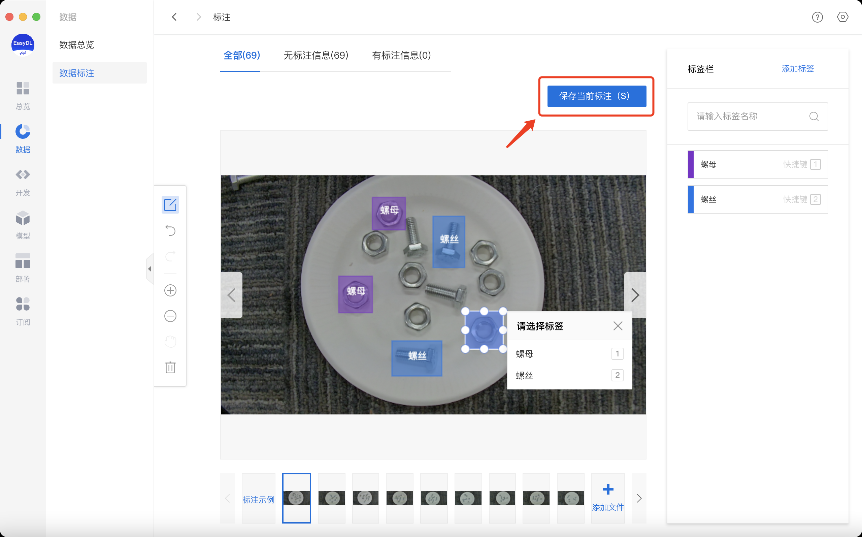Zoom out of the image canvas
The image size is (862, 537).
(x=170, y=316)
